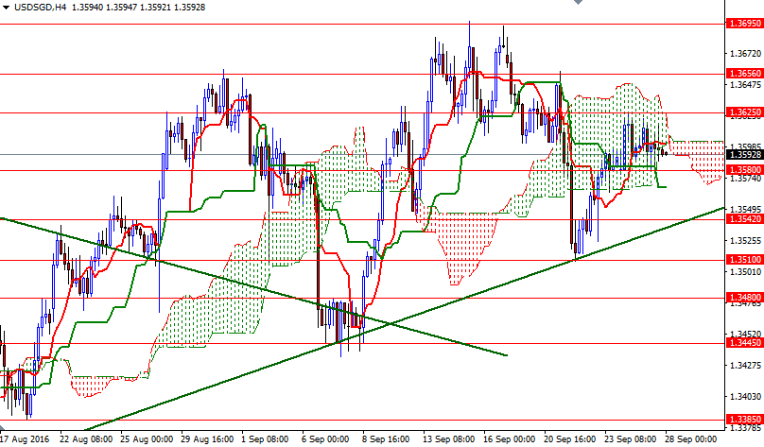
Task: Click the USDSGD,H4 symbol title
Action: pos(41,8)
